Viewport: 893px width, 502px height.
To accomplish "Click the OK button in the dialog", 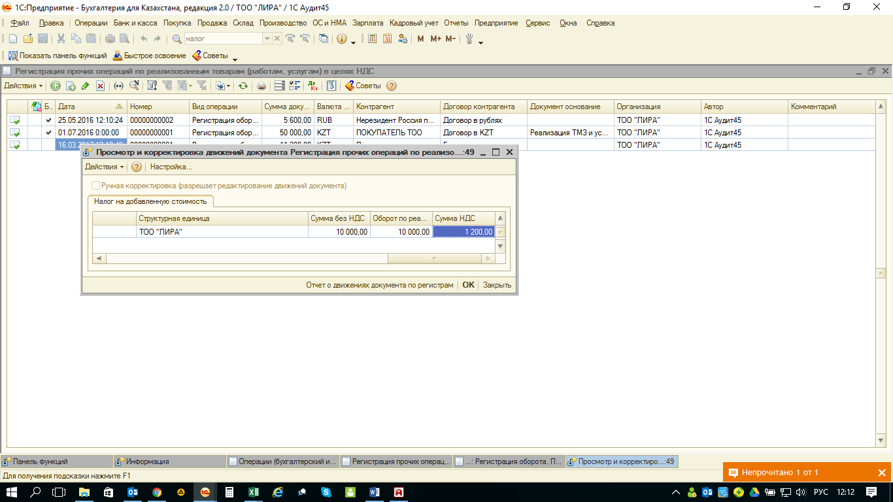I will click(x=468, y=285).
